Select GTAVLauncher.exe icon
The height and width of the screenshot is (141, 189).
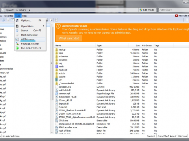coord(57,127)
